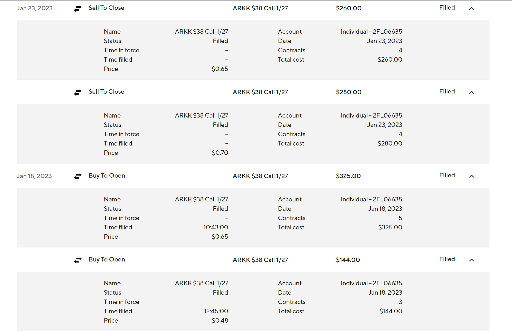The height and width of the screenshot is (335, 512).
Task: Collapse the $144.00 Buy To Open order details
Action: click(472, 260)
